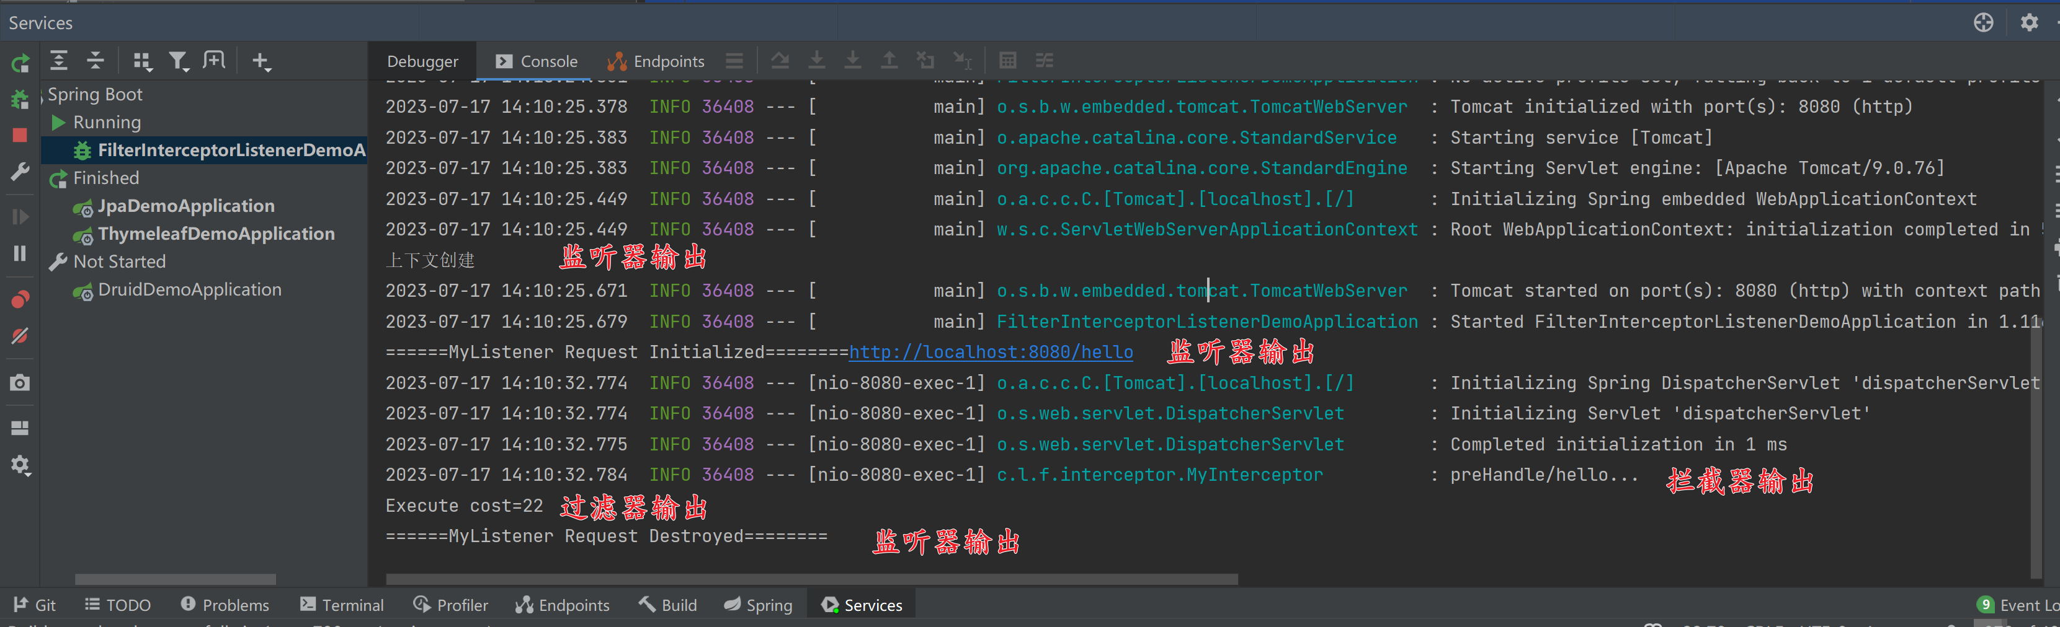The image size is (2060, 627).
Task: Click the Trace Current Stream Chain icon
Action: [1045, 61]
